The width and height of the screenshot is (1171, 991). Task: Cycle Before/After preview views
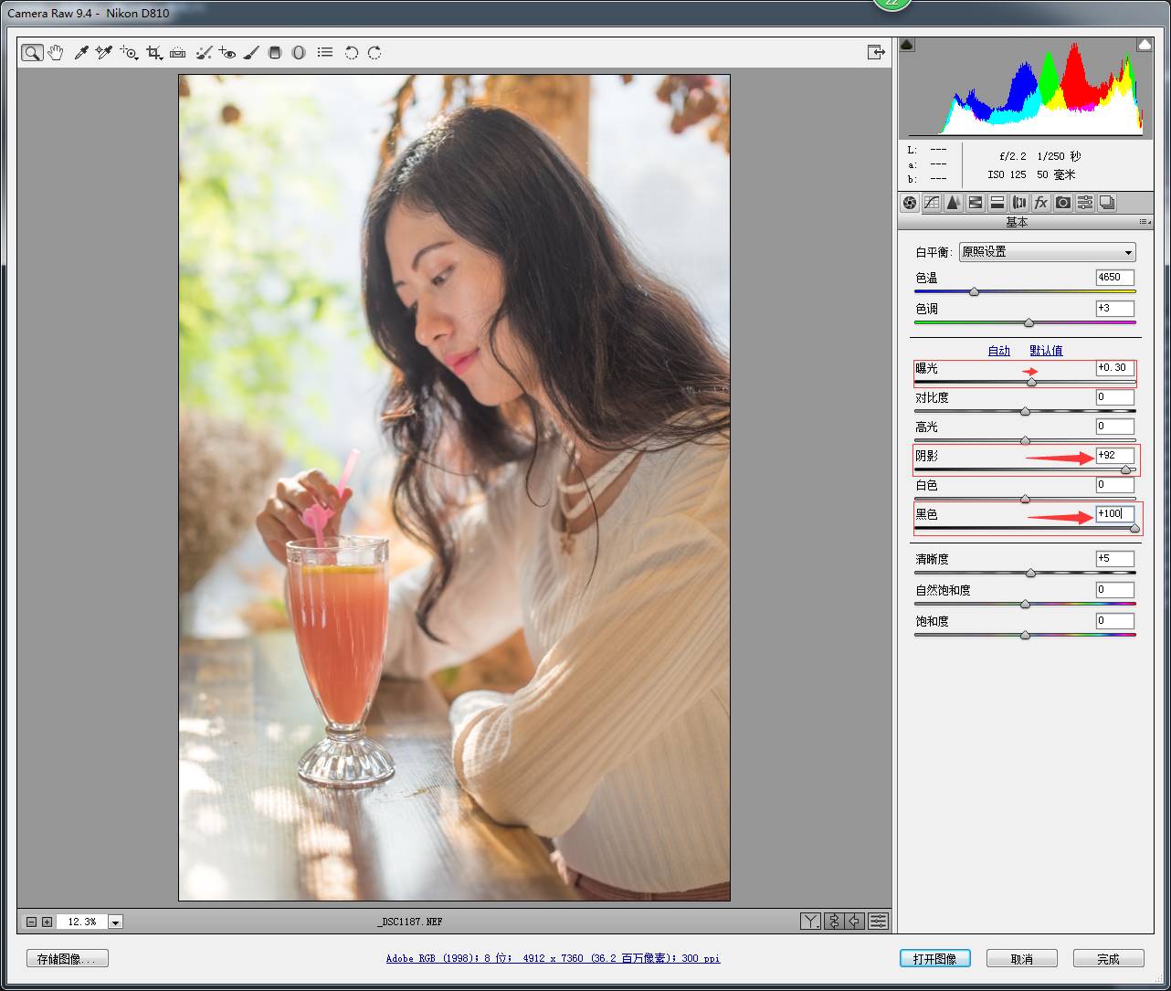click(810, 922)
